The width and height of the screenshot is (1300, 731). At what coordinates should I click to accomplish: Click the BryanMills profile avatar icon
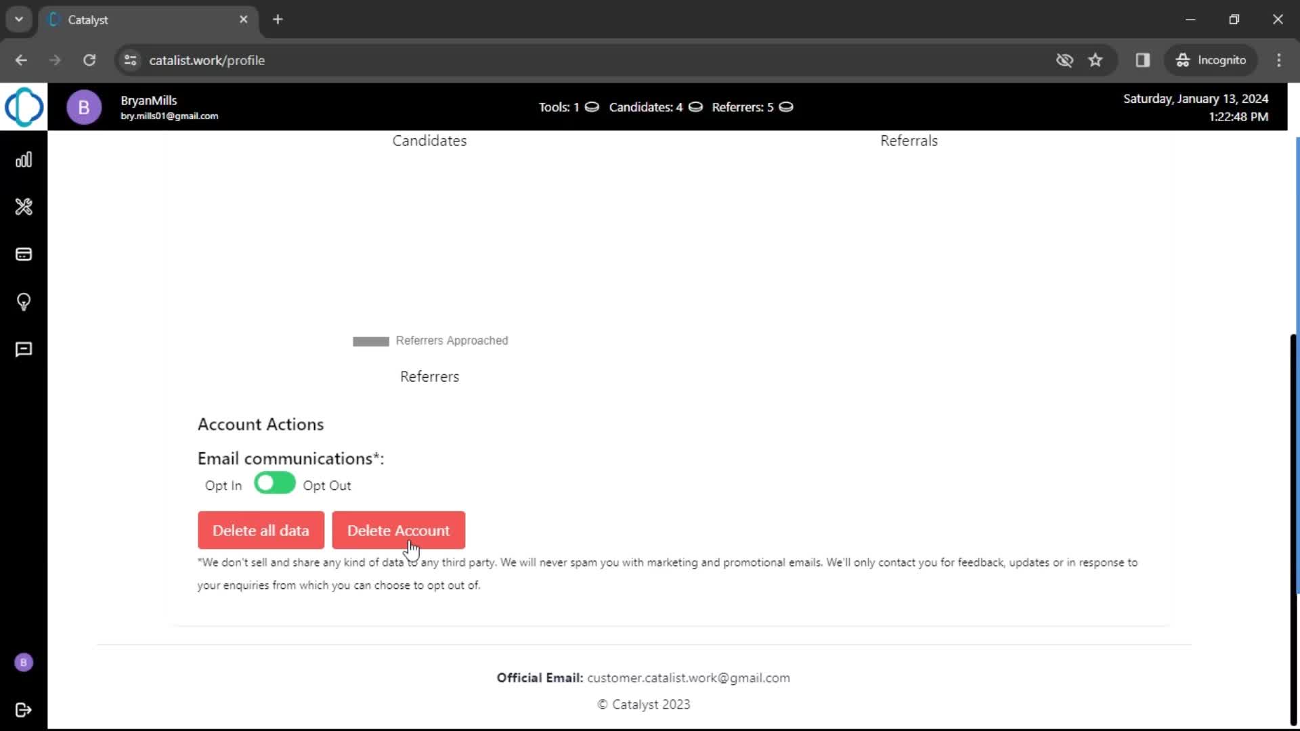(x=83, y=106)
